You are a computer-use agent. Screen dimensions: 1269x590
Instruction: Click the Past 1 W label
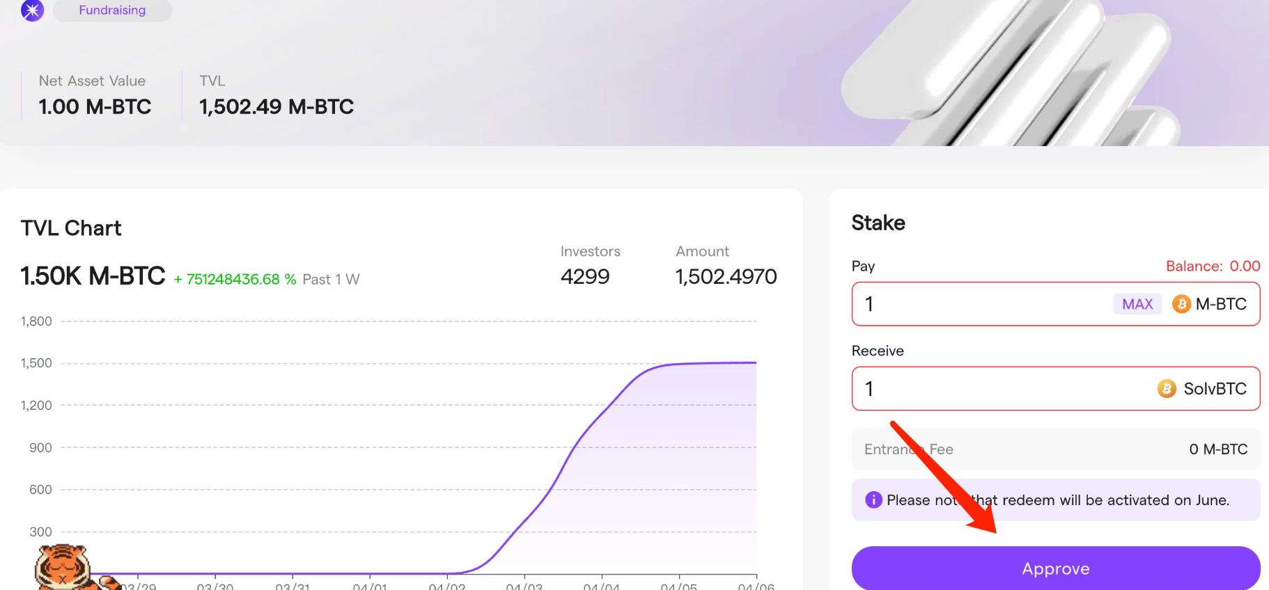pos(331,279)
